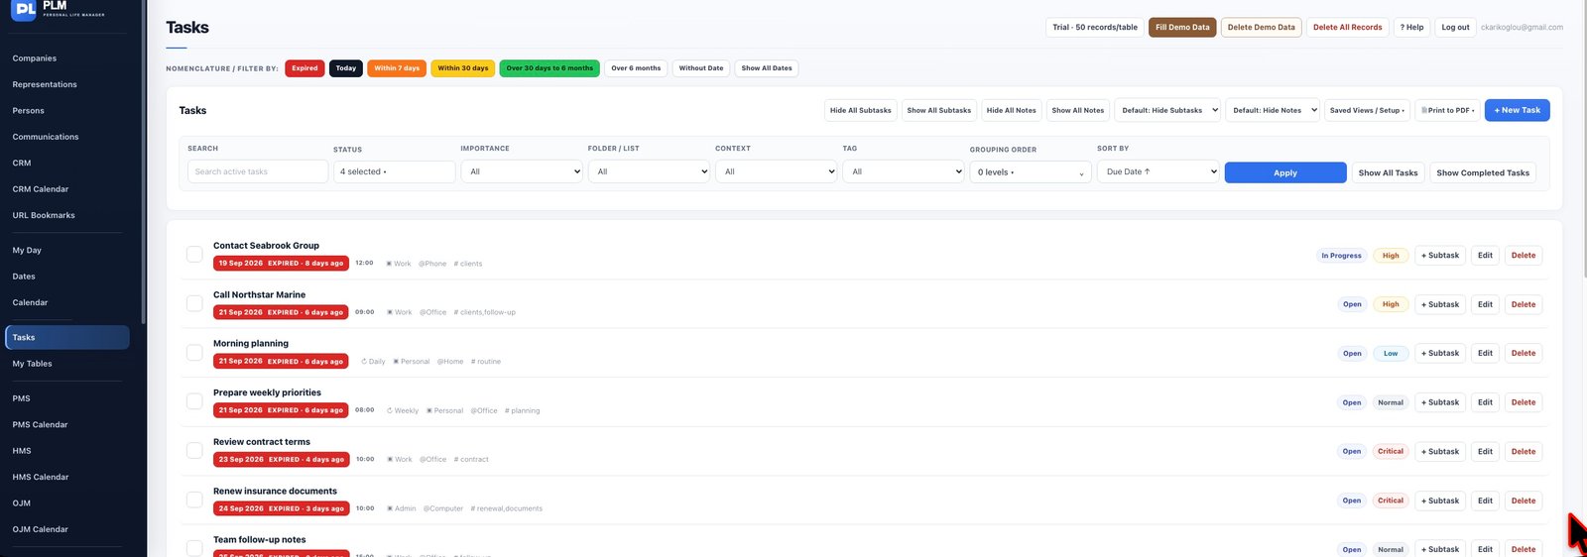Click Show Completed Tasks button
1587x557 pixels.
pos(1483,172)
